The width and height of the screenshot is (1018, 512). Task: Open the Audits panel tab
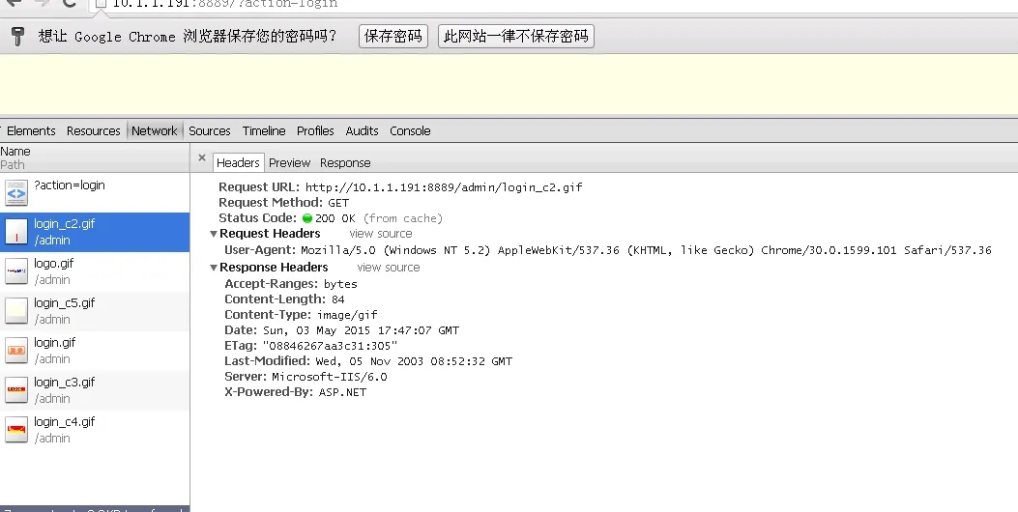click(362, 130)
